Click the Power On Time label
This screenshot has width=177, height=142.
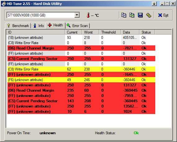(19, 133)
